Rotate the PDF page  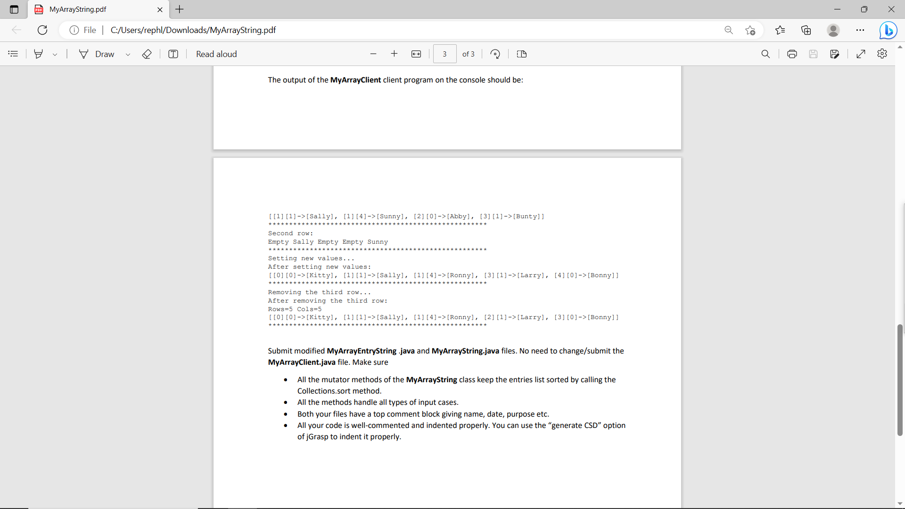click(495, 54)
